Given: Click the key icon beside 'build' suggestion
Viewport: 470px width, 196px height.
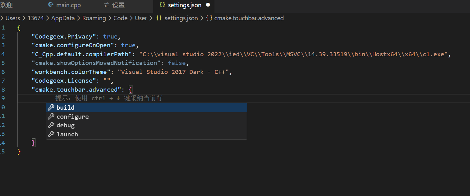Looking at the screenshot, I should pos(51,107).
